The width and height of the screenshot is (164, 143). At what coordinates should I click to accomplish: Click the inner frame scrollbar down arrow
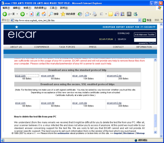point(155,132)
